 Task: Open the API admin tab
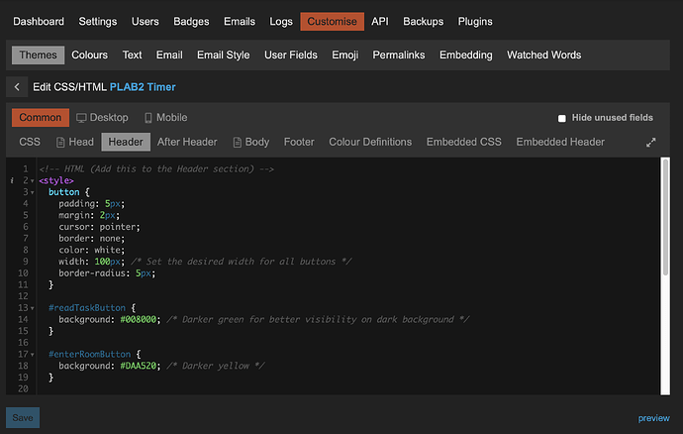pyautogui.click(x=380, y=22)
